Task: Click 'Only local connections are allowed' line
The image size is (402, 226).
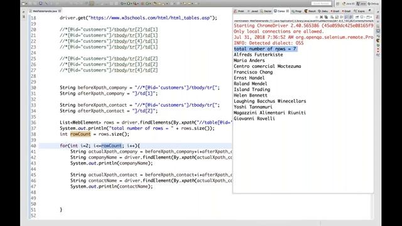Action: [x=279, y=31]
